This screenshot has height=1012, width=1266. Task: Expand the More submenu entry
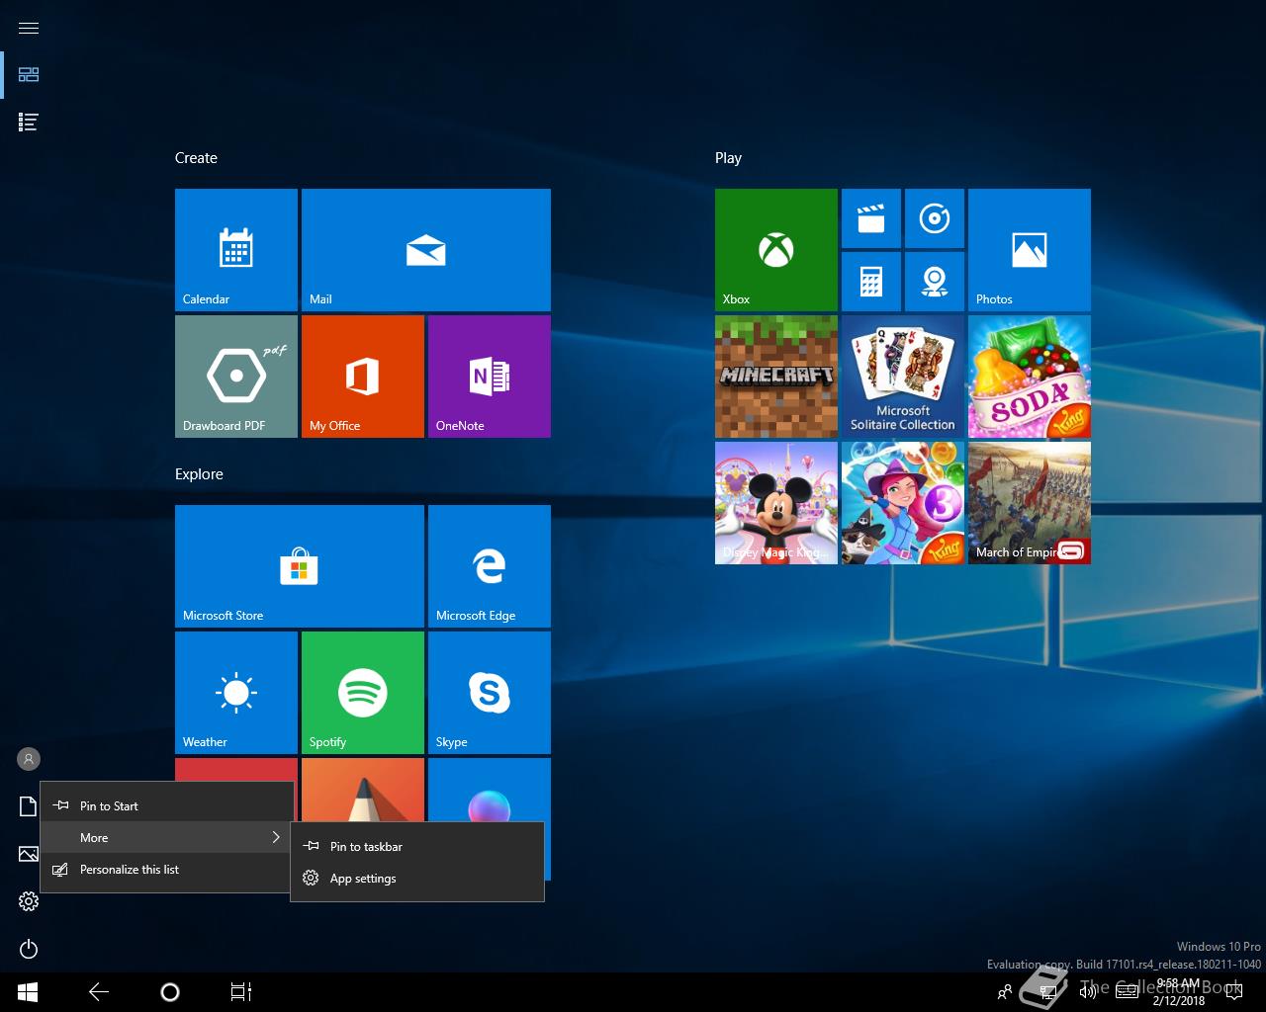click(167, 837)
